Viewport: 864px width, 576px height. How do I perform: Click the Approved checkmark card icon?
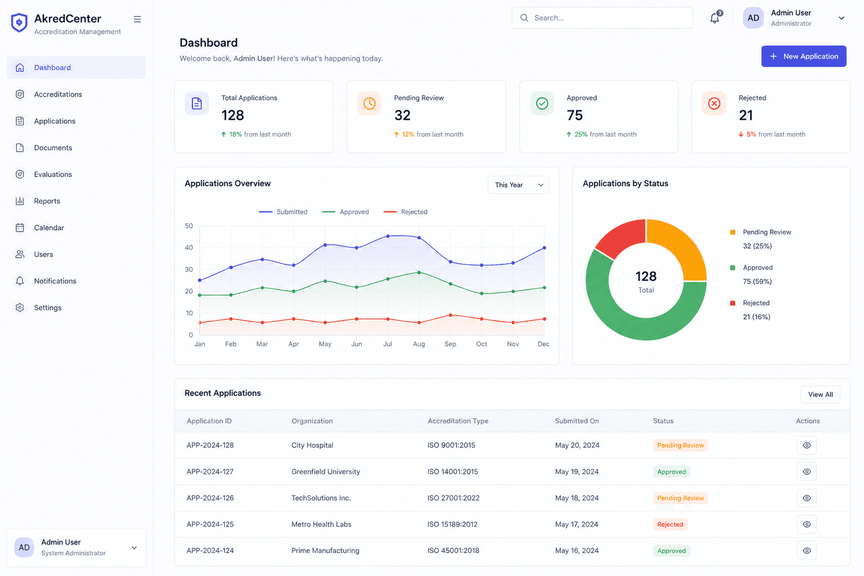click(542, 103)
